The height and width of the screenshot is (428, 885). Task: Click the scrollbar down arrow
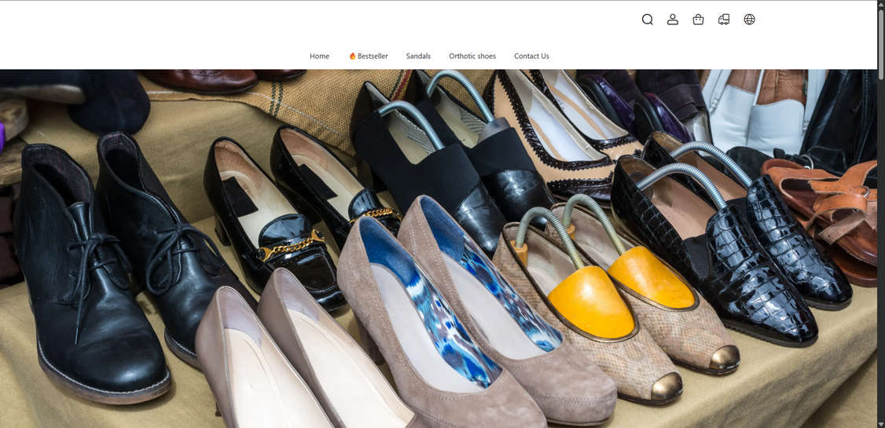pos(881,423)
